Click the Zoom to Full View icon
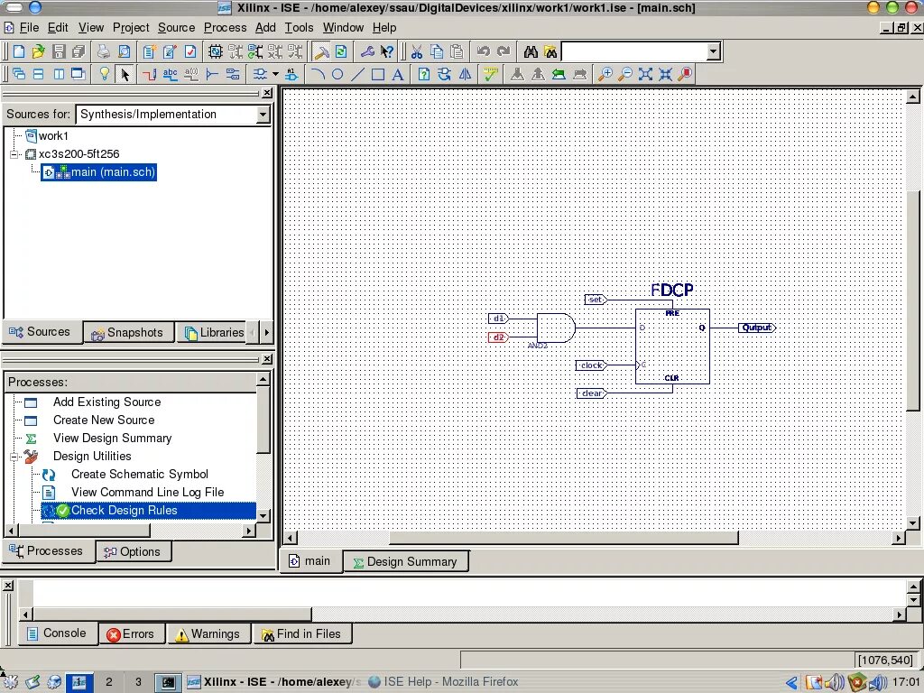The image size is (924, 693). coord(645,74)
